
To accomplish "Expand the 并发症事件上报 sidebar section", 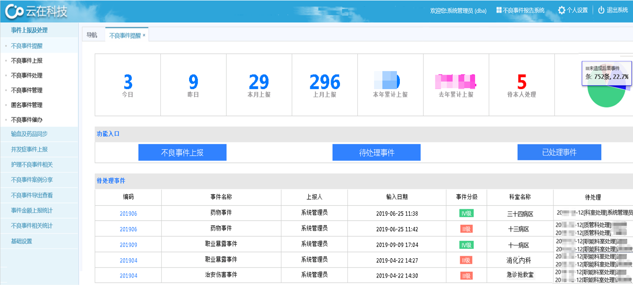I will click(29, 149).
